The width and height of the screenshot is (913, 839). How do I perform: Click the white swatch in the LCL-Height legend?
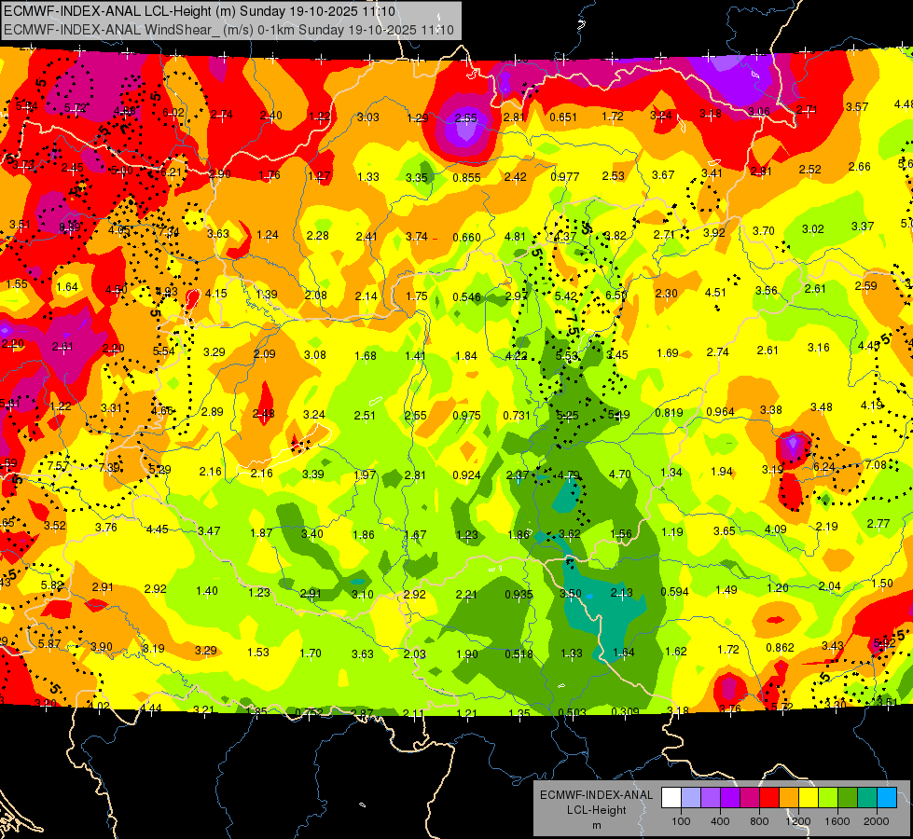(x=671, y=798)
